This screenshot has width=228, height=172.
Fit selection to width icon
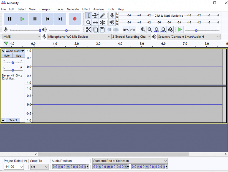(x=157, y=30)
